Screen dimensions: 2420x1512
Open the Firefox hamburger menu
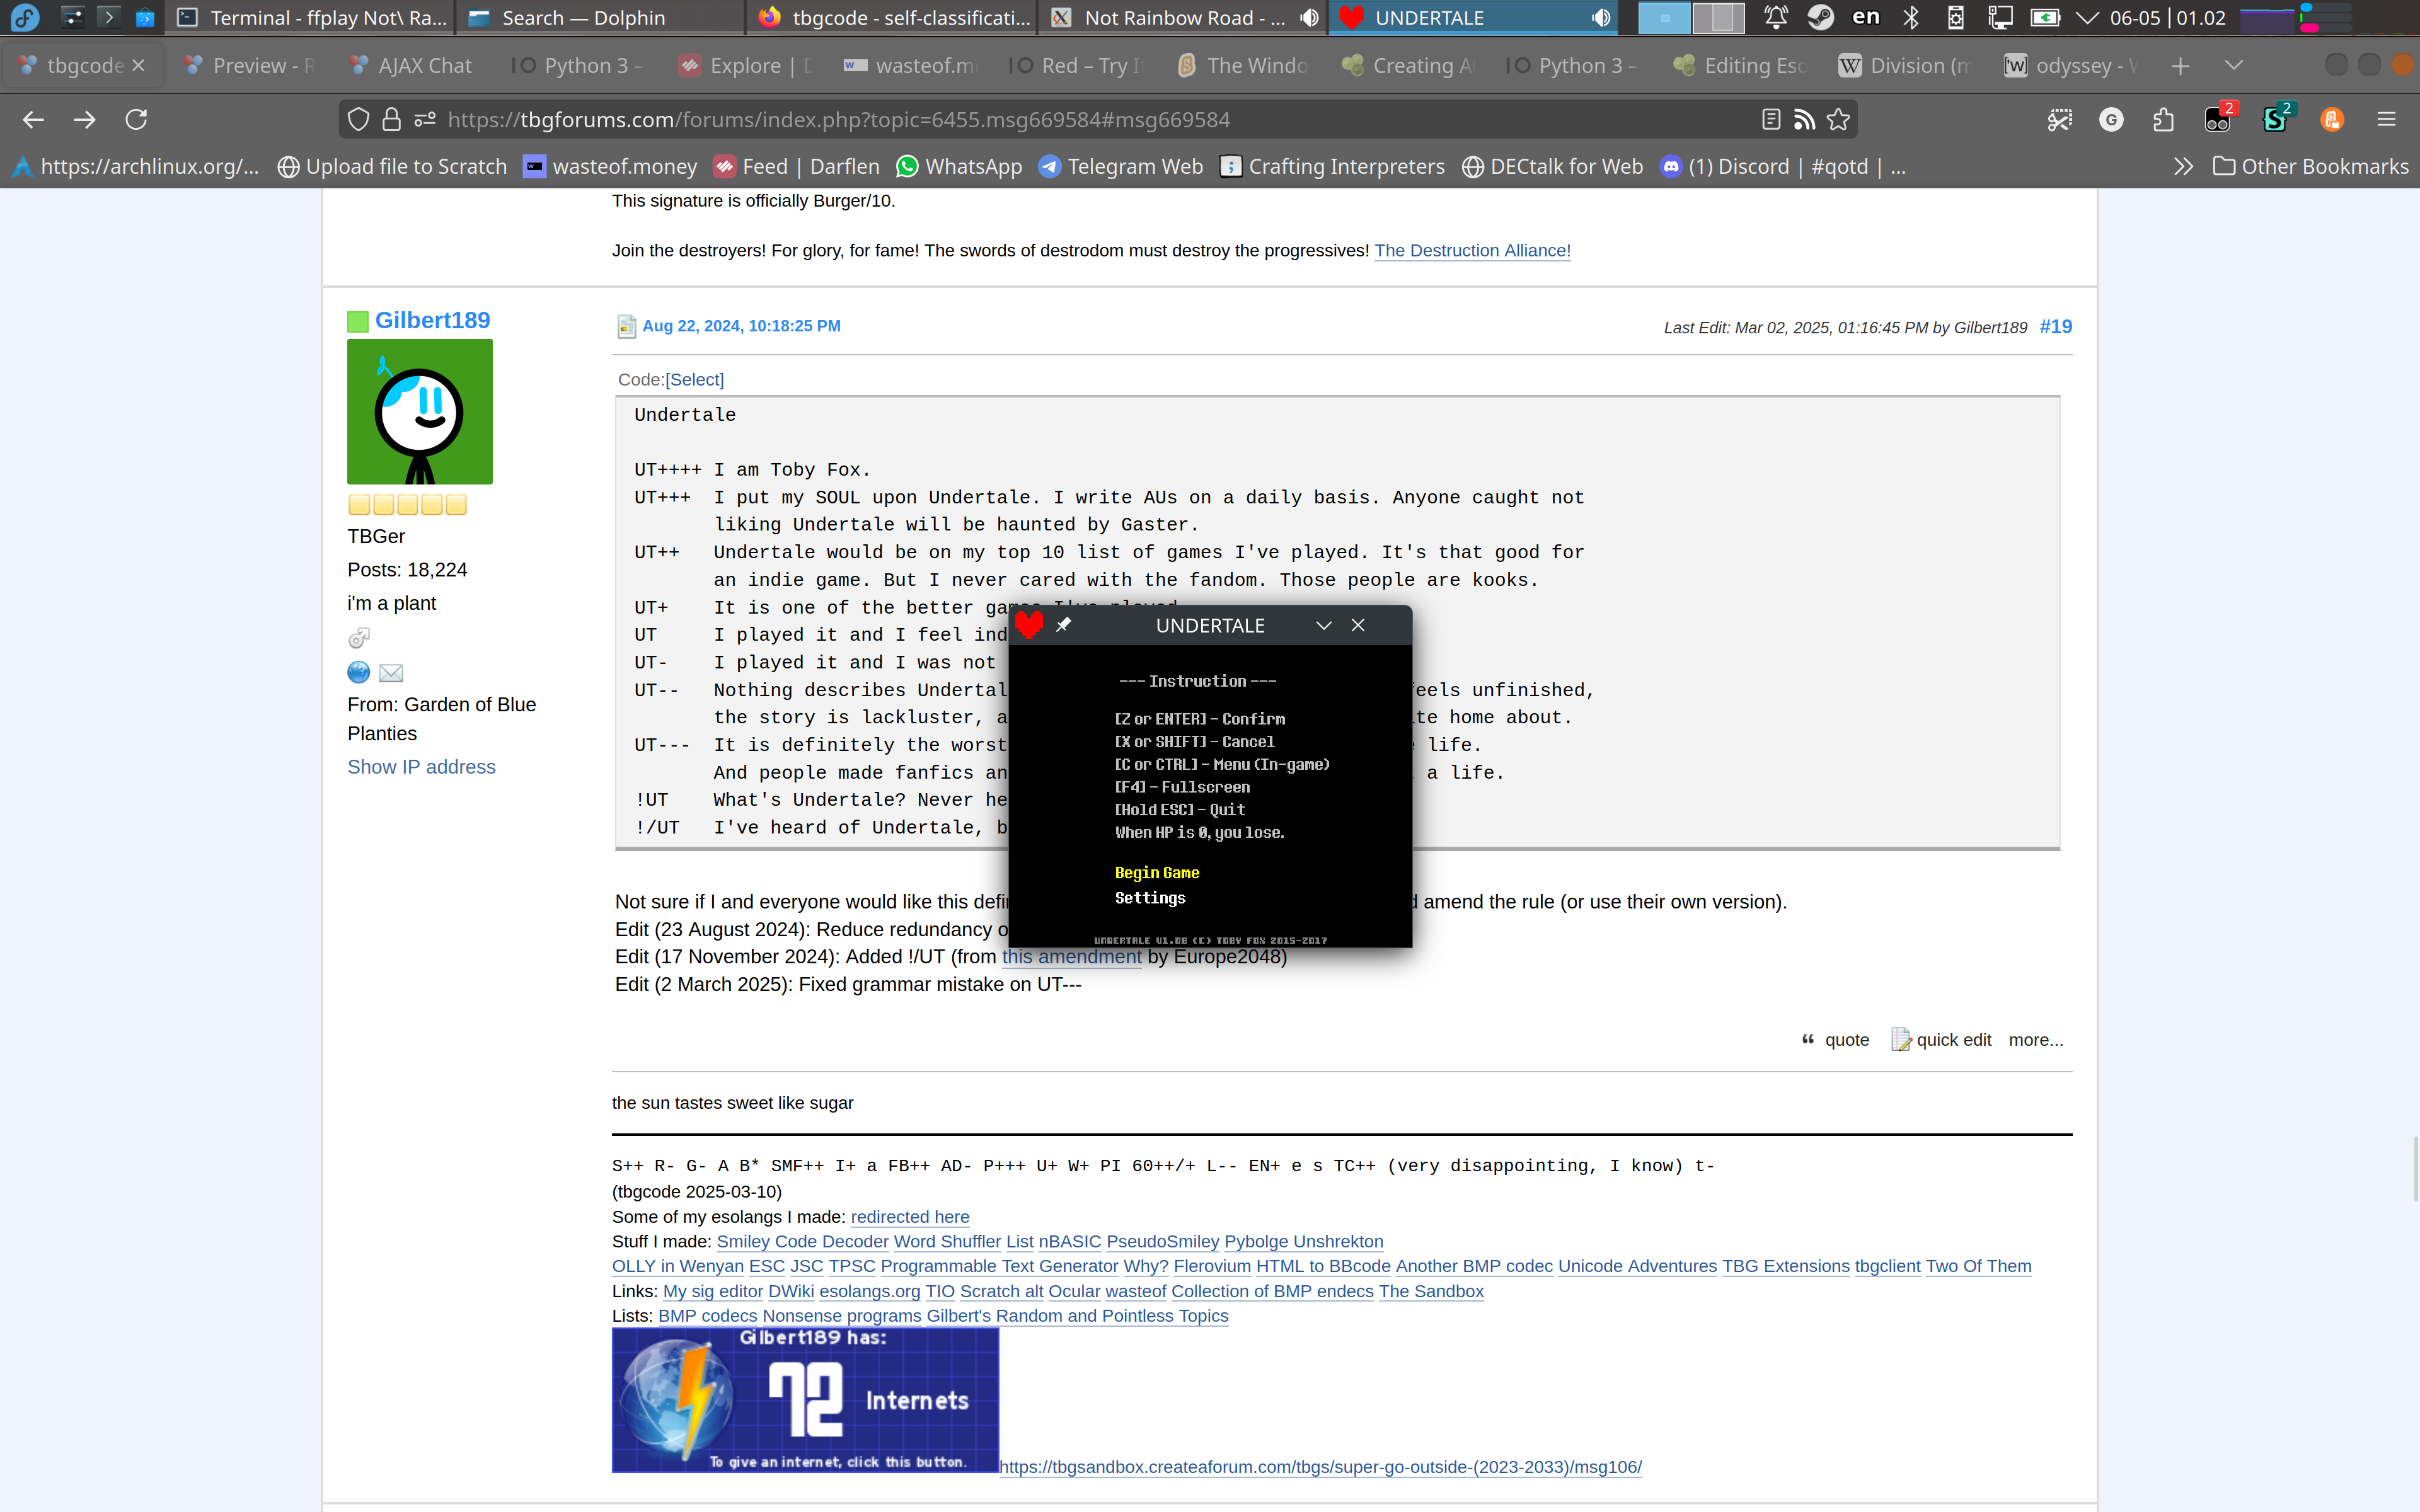[x=2387, y=120]
